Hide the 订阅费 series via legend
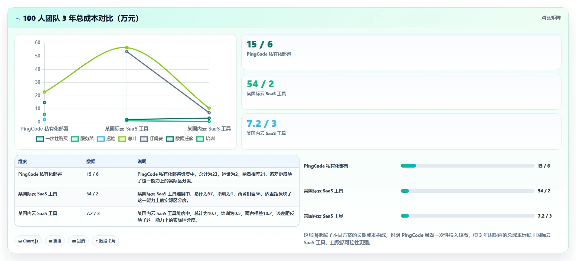 151,139
